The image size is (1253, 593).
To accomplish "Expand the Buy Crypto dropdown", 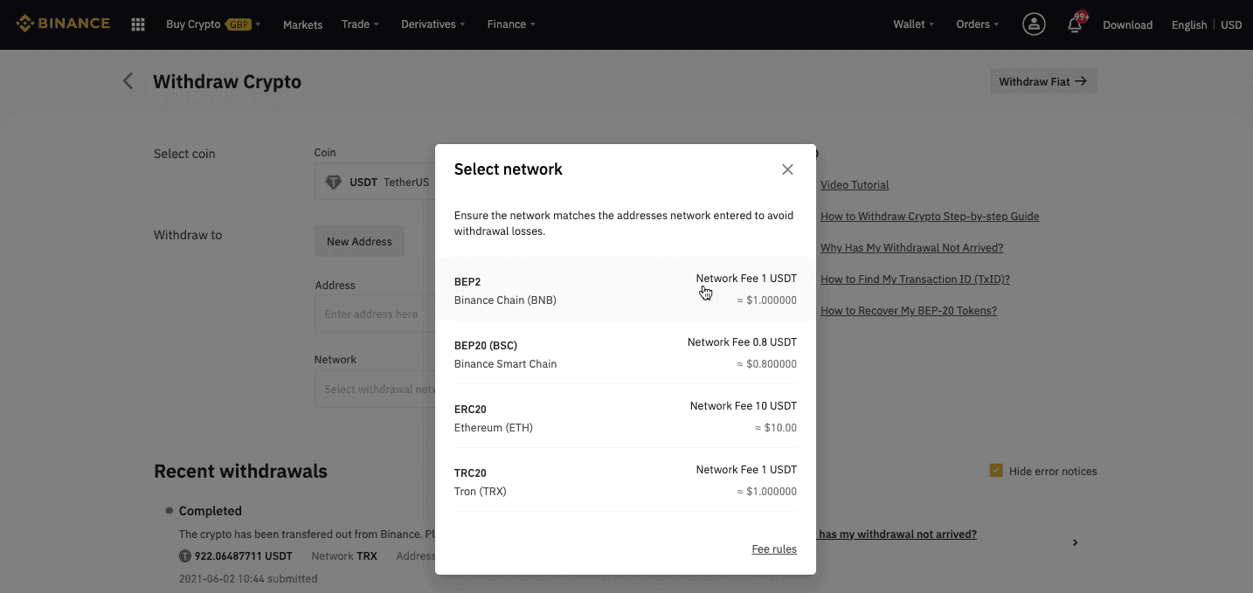I will click(213, 24).
